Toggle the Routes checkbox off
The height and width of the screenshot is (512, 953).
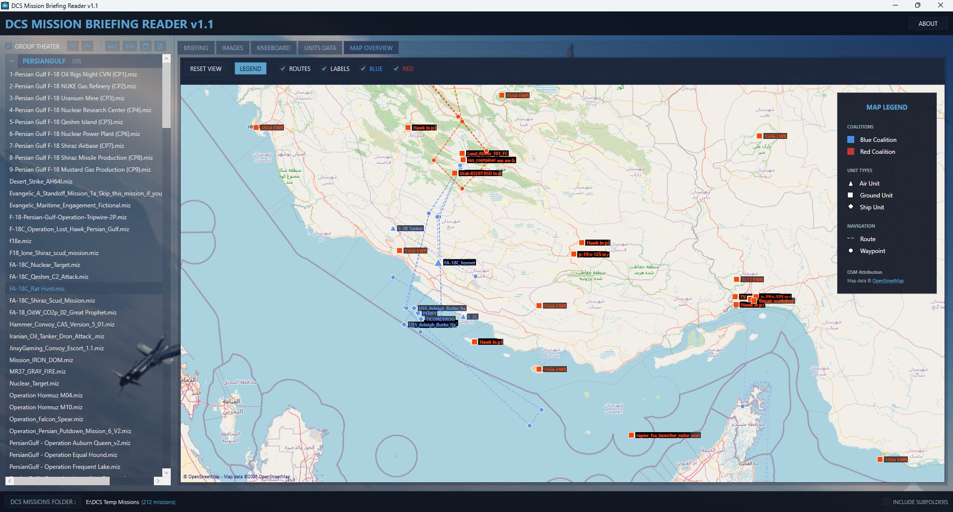tap(283, 69)
